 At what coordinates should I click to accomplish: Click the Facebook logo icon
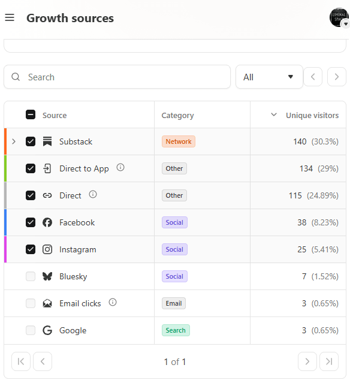47,222
